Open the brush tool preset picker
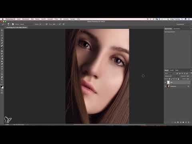Viewport: 192px width, 144px height. pyautogui.click(x=3, y=24)
